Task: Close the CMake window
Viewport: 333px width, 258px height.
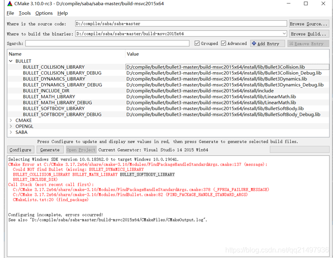Action: (323, 4)
